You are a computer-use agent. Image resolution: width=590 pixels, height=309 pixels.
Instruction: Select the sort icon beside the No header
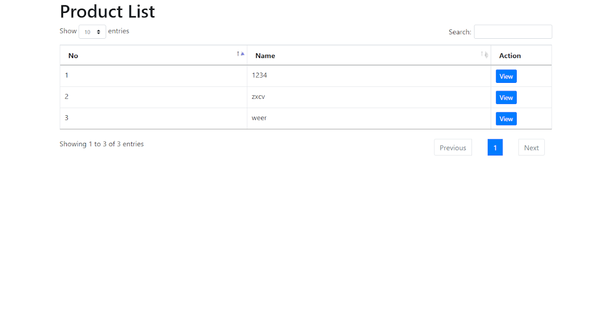(239, 54)
